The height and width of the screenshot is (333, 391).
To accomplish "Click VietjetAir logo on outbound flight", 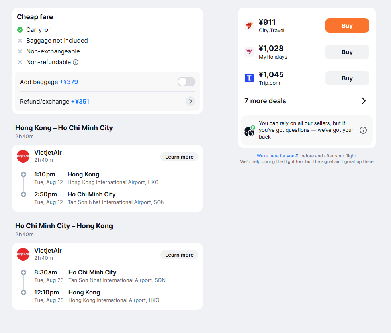I will click(x=23, y=156).
